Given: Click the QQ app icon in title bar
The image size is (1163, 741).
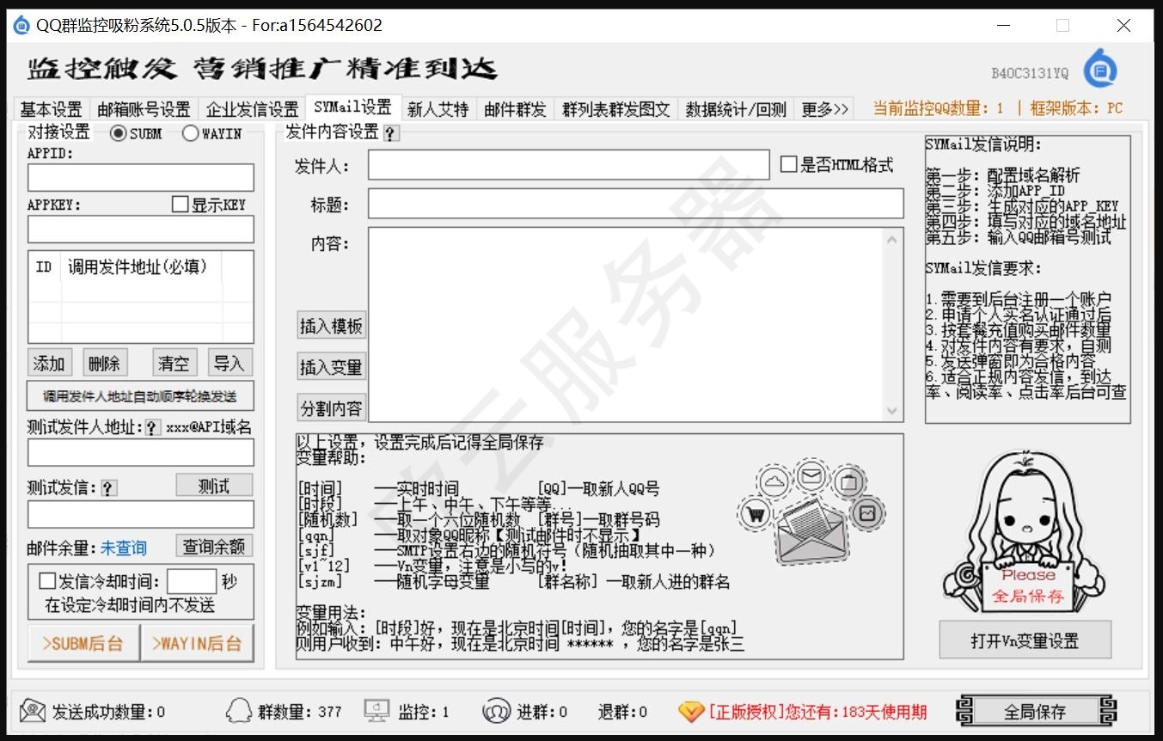Looking at the screenshot, I should (21, 25).
